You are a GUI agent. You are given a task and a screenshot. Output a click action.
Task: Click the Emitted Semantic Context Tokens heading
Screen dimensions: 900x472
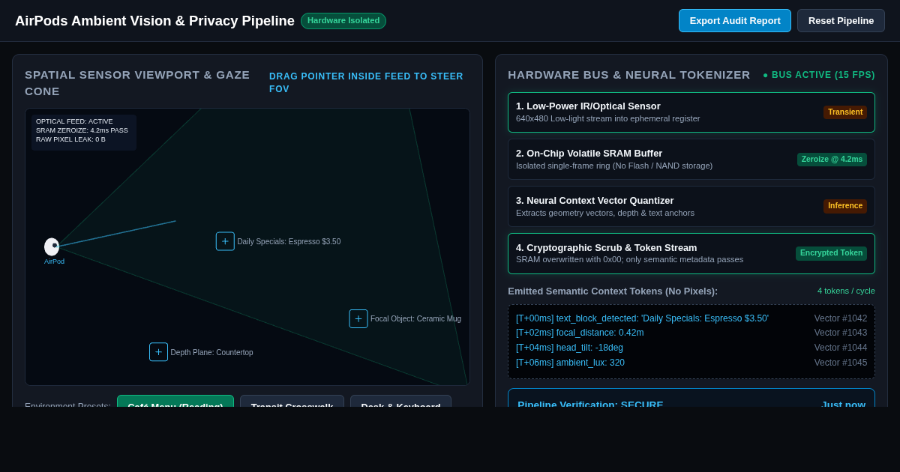coord(613,291)
